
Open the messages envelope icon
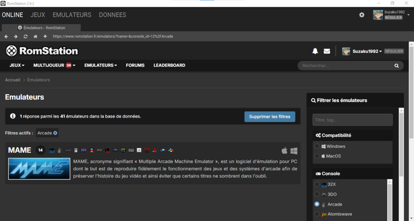[x=327, y=51]
